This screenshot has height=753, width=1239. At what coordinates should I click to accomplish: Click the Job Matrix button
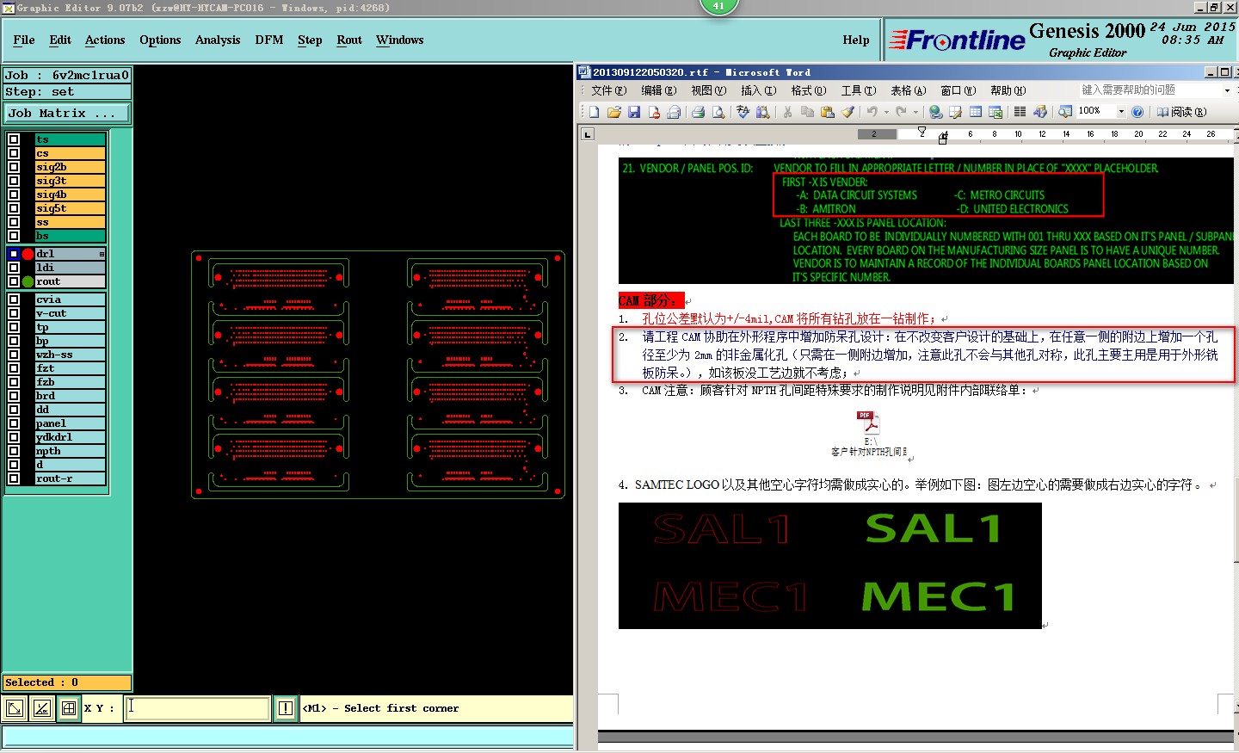(x=67, y=113)
